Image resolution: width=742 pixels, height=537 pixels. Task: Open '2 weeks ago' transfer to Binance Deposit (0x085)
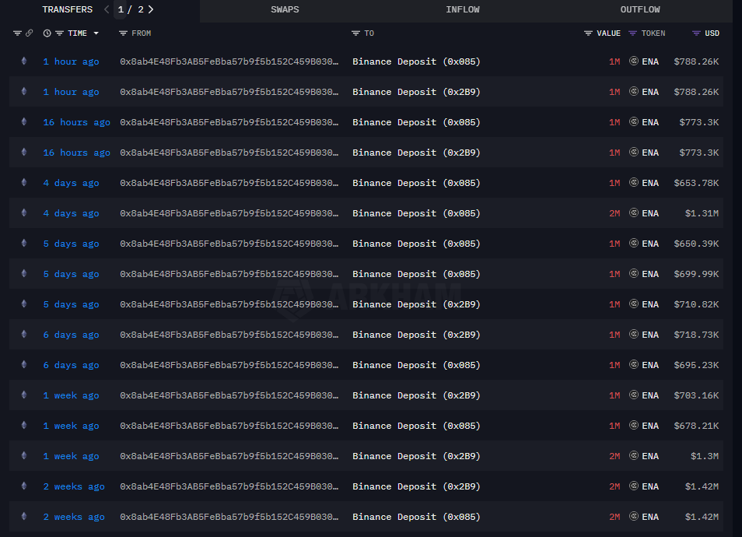tap(366, 517)
